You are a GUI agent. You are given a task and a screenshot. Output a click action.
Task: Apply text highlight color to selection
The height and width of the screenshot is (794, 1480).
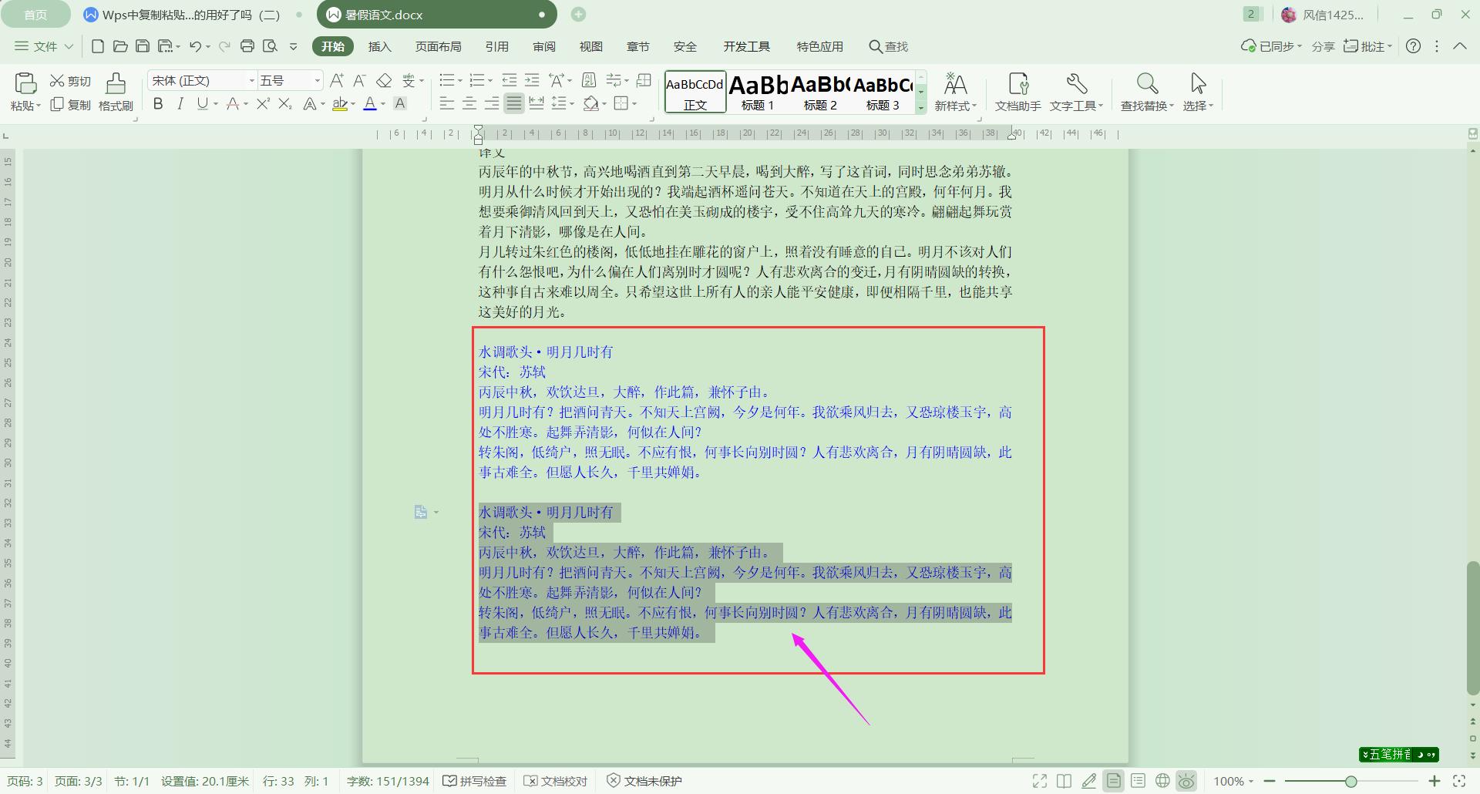pos(341,104)
